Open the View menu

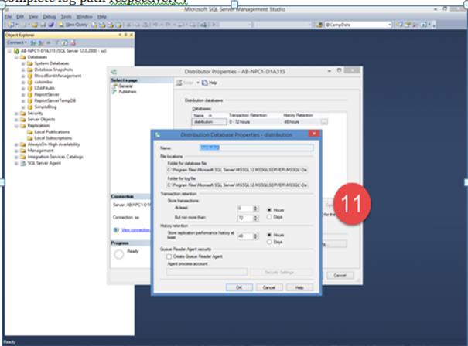click(x=33, y=17)
